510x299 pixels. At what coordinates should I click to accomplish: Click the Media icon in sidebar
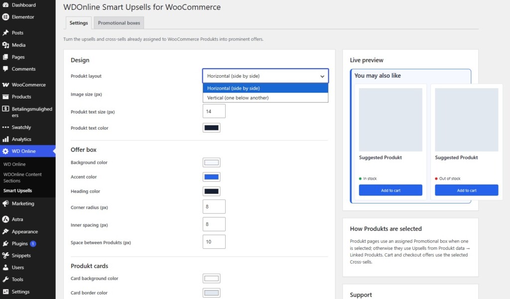point(5,45)
